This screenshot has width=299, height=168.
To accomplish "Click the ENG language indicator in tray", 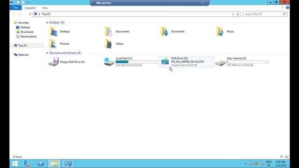I will pyautogui.click(x=269, y=162).
